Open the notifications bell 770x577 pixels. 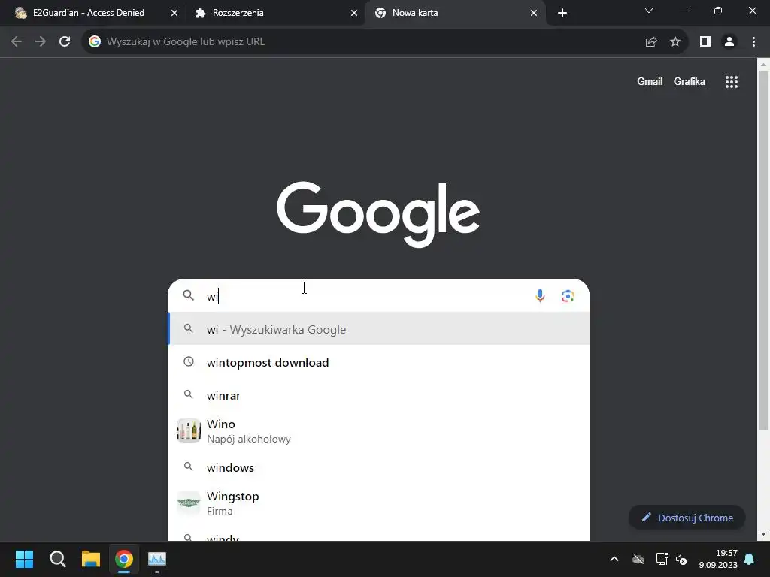click(x=750, y=559)
